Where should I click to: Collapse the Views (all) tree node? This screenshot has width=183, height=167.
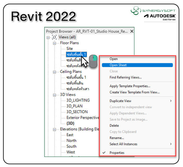click(48, 37)
